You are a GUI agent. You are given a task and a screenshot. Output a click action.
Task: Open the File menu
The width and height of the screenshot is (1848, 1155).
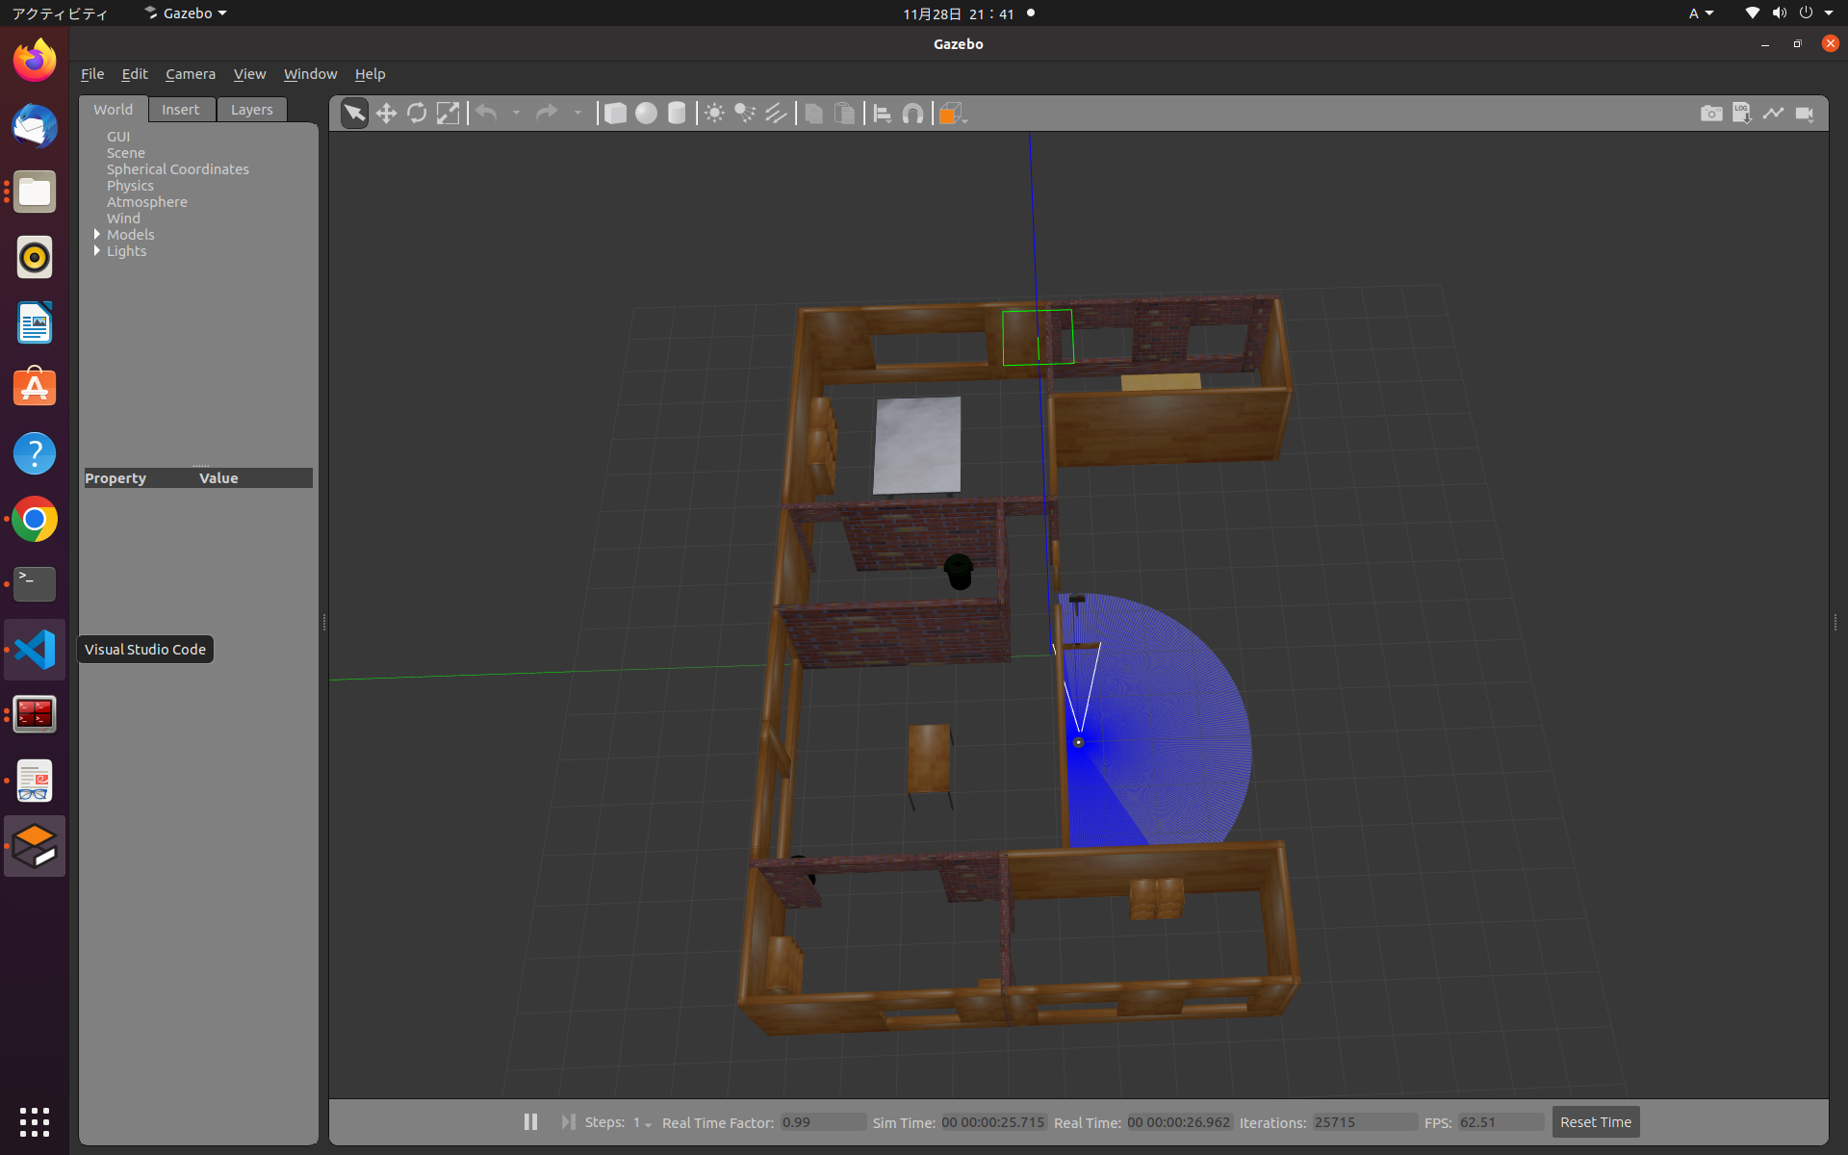coord(92,74)
